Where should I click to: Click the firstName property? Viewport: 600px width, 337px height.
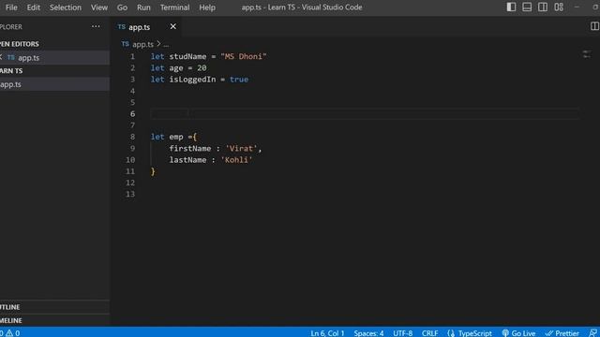(x=190, y=148)
